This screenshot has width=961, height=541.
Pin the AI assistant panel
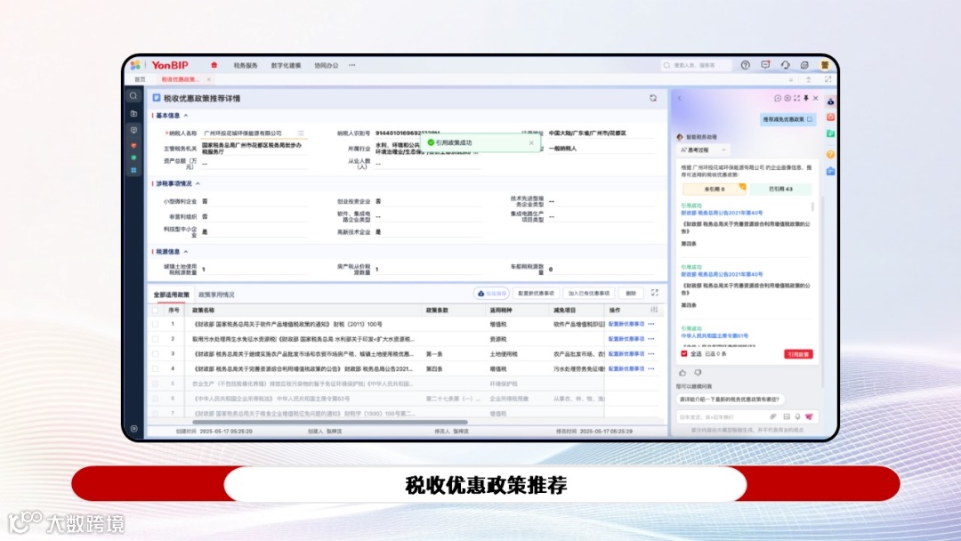806,98
